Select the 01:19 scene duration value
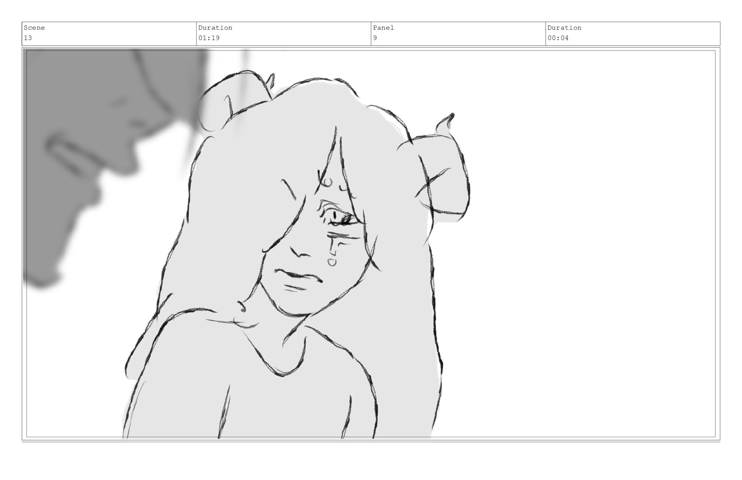This screenshot has width=742, height=480. tap(209, 38)
